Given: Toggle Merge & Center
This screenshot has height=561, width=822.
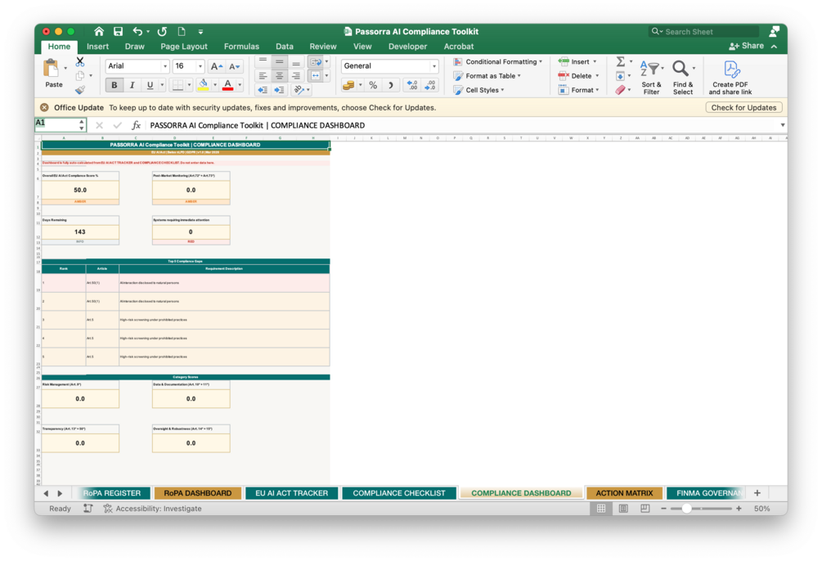Looking at the screenshot, I should coord(315,76).
